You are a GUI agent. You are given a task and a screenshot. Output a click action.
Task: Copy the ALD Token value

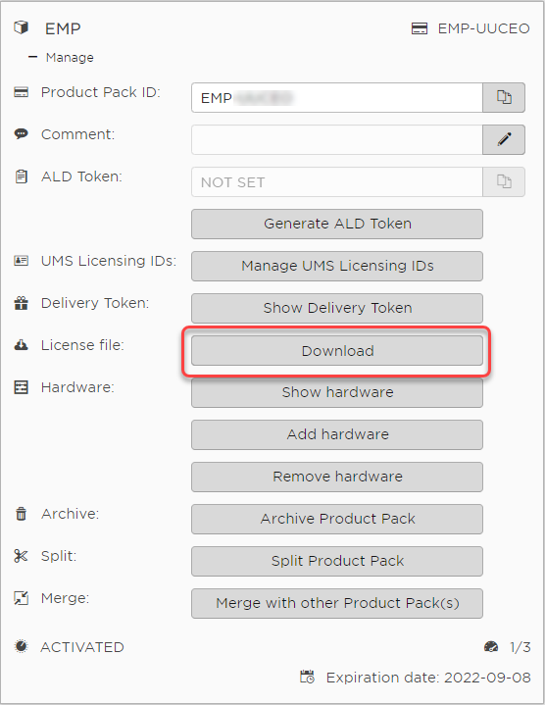(x=503, y=182)
